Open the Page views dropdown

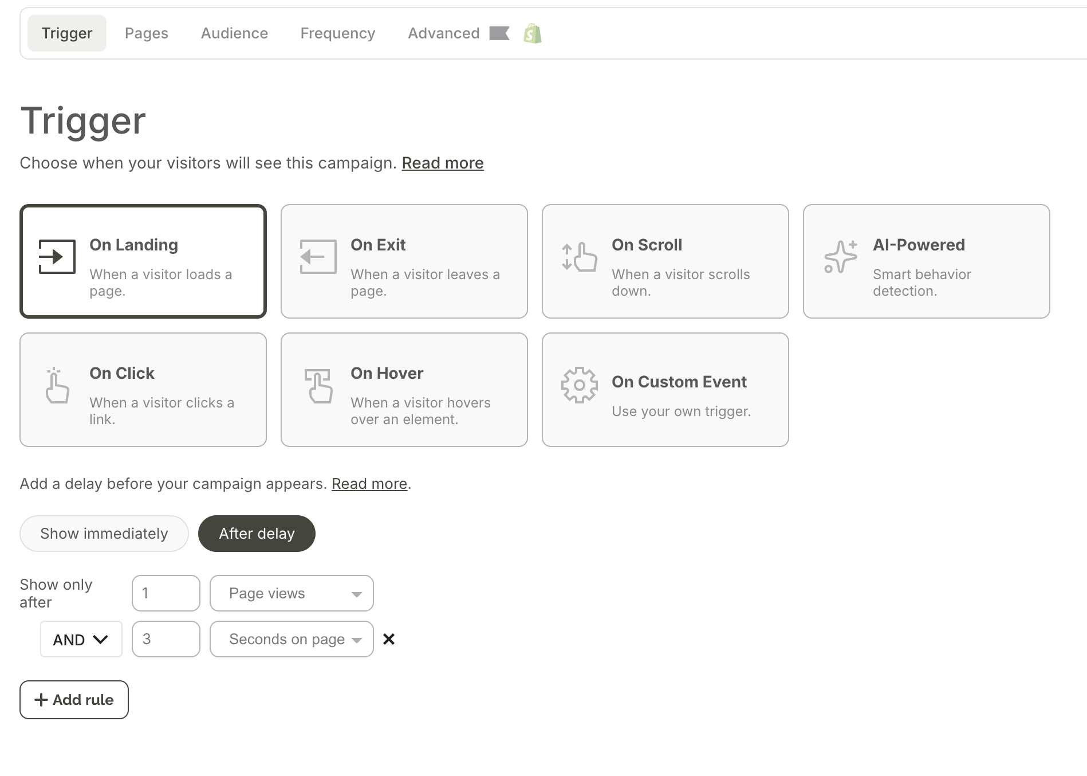[292, 593]
